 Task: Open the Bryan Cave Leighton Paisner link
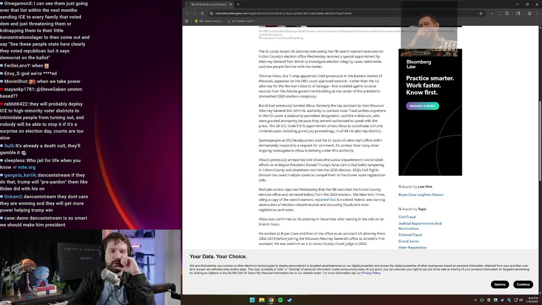click(x=421, y=194)
